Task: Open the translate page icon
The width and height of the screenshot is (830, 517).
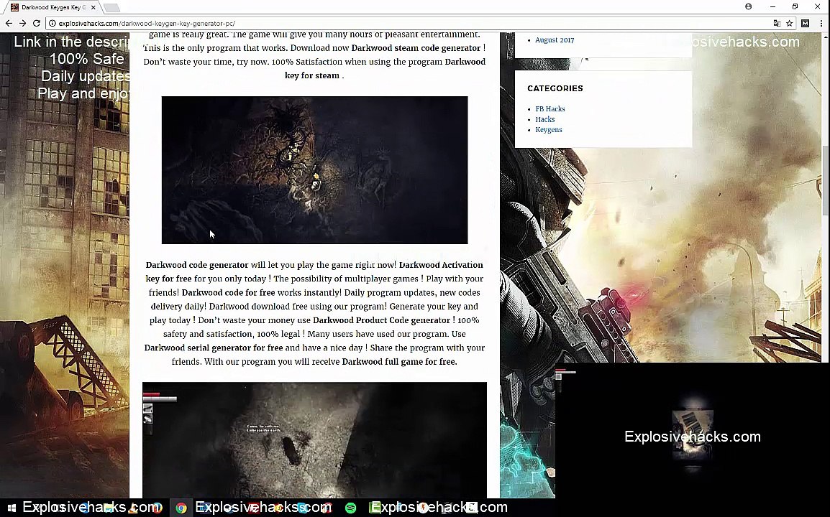Action: [777, 23]
